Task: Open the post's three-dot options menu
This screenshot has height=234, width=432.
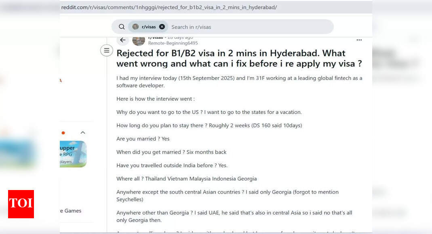Action: pyautogui.click(x=359, y=40)
